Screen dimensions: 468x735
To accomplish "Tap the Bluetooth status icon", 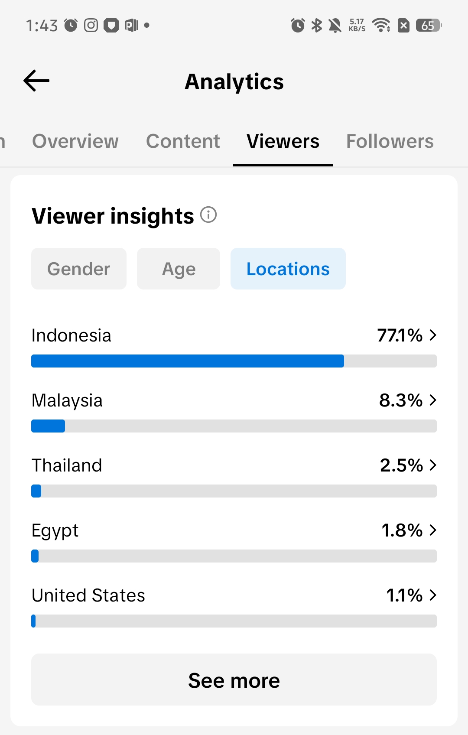I will click(x=317, y=26).
